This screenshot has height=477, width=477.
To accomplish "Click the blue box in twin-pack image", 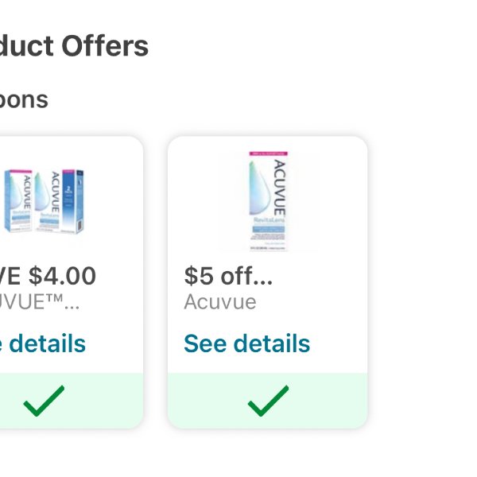I will [x=72, y=201].
